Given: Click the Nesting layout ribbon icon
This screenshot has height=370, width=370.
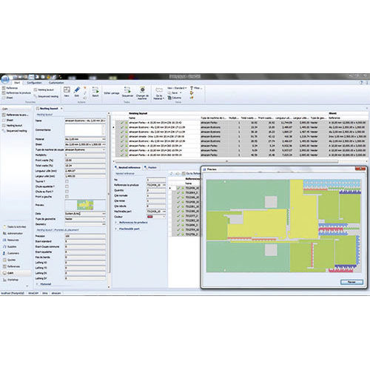Looking at the screenshot, I should tap(36, 90).
